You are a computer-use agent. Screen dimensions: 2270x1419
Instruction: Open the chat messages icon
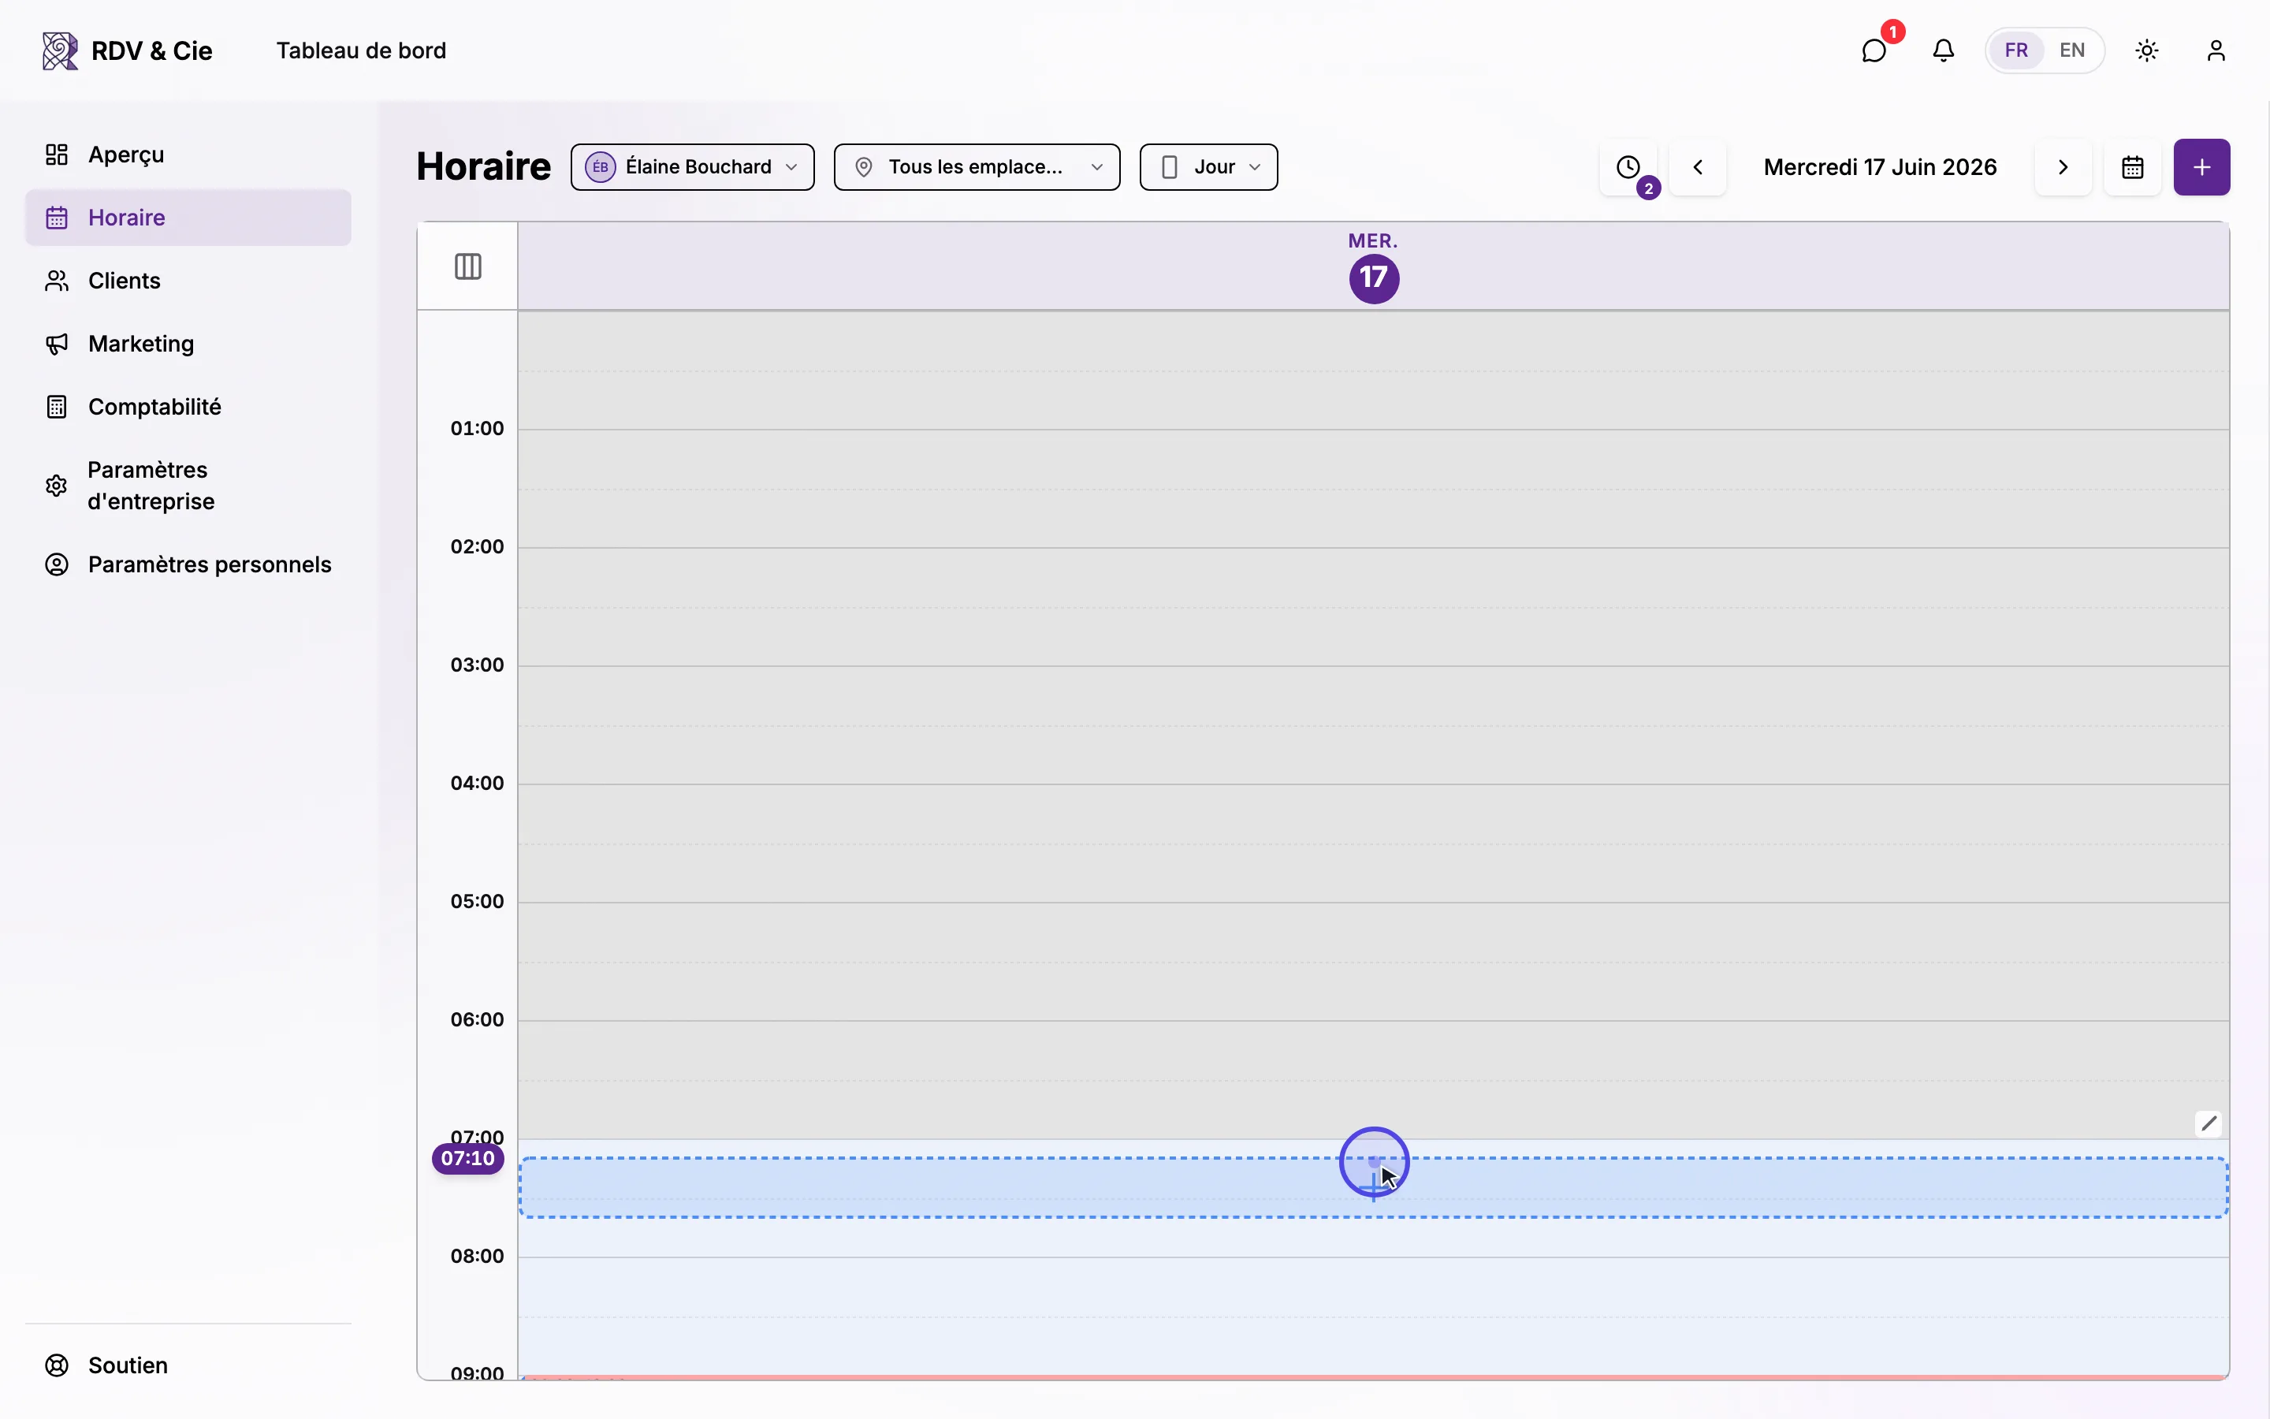pos(1874,50)
